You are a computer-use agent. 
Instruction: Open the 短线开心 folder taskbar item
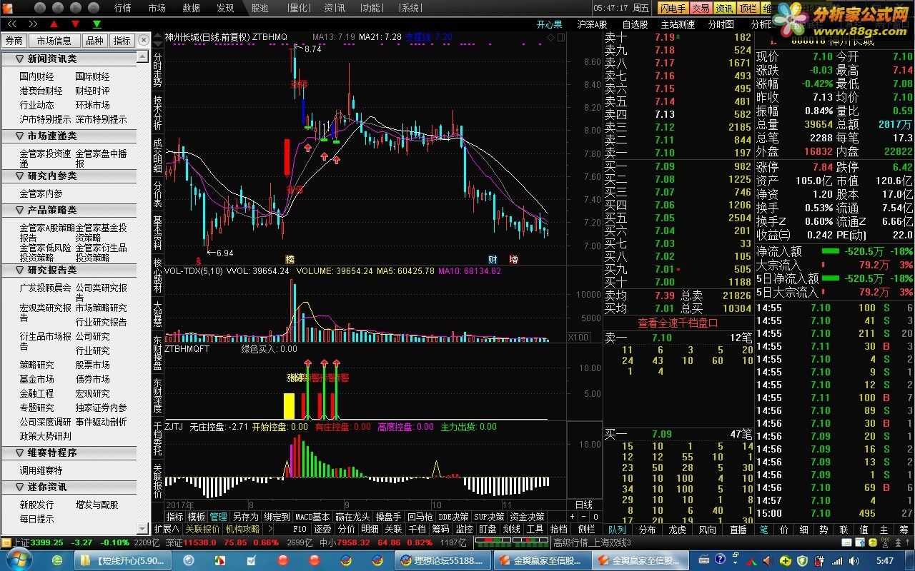tap(122, 560)
